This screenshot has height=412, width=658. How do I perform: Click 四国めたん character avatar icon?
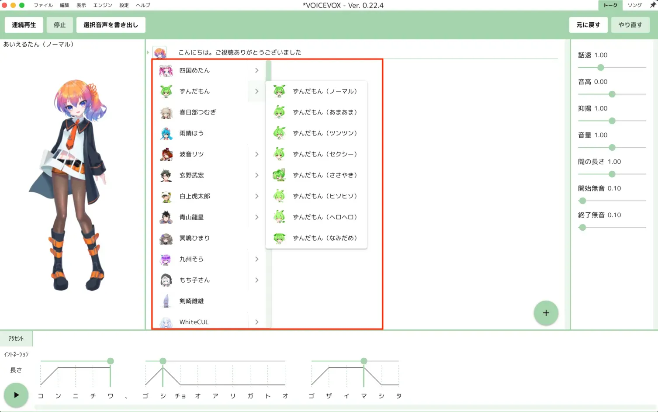click(166, 70)
